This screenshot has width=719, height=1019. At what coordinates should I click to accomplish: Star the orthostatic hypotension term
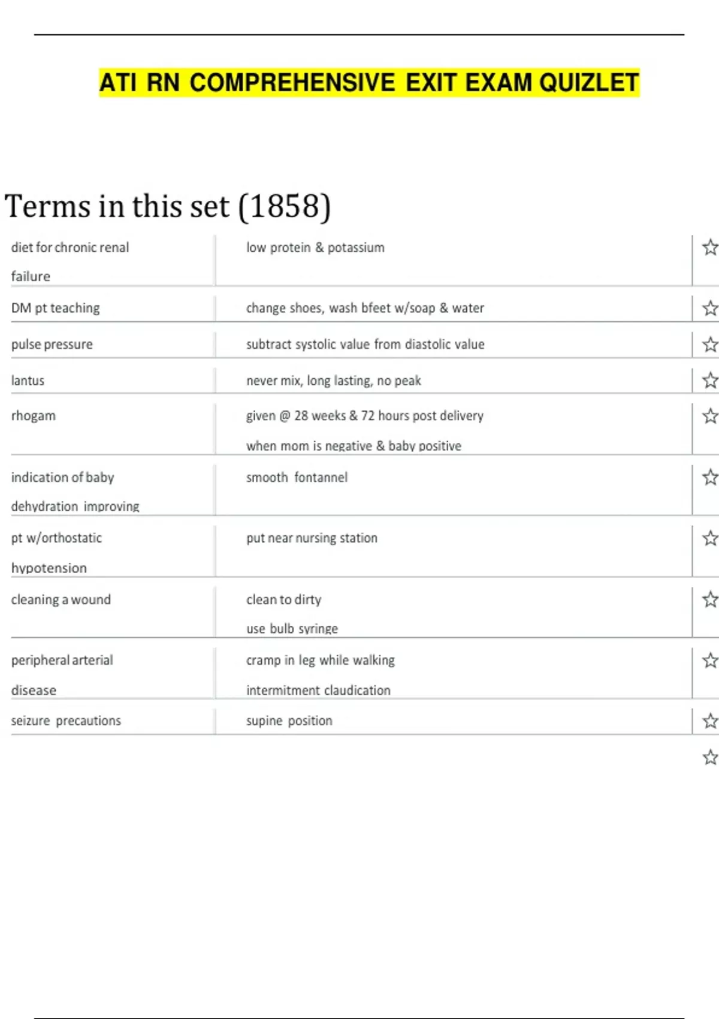coord(710,538)
